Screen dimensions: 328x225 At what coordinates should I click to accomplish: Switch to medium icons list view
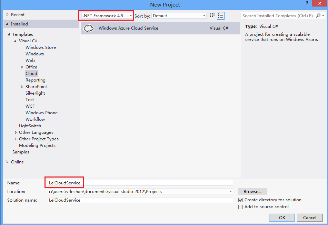(x=221, y=16)
